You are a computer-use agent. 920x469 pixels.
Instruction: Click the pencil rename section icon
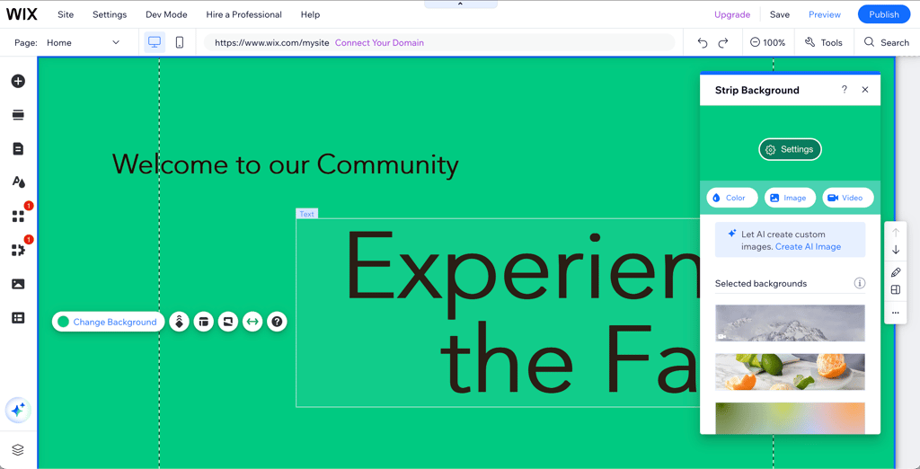tap(896, 272)
